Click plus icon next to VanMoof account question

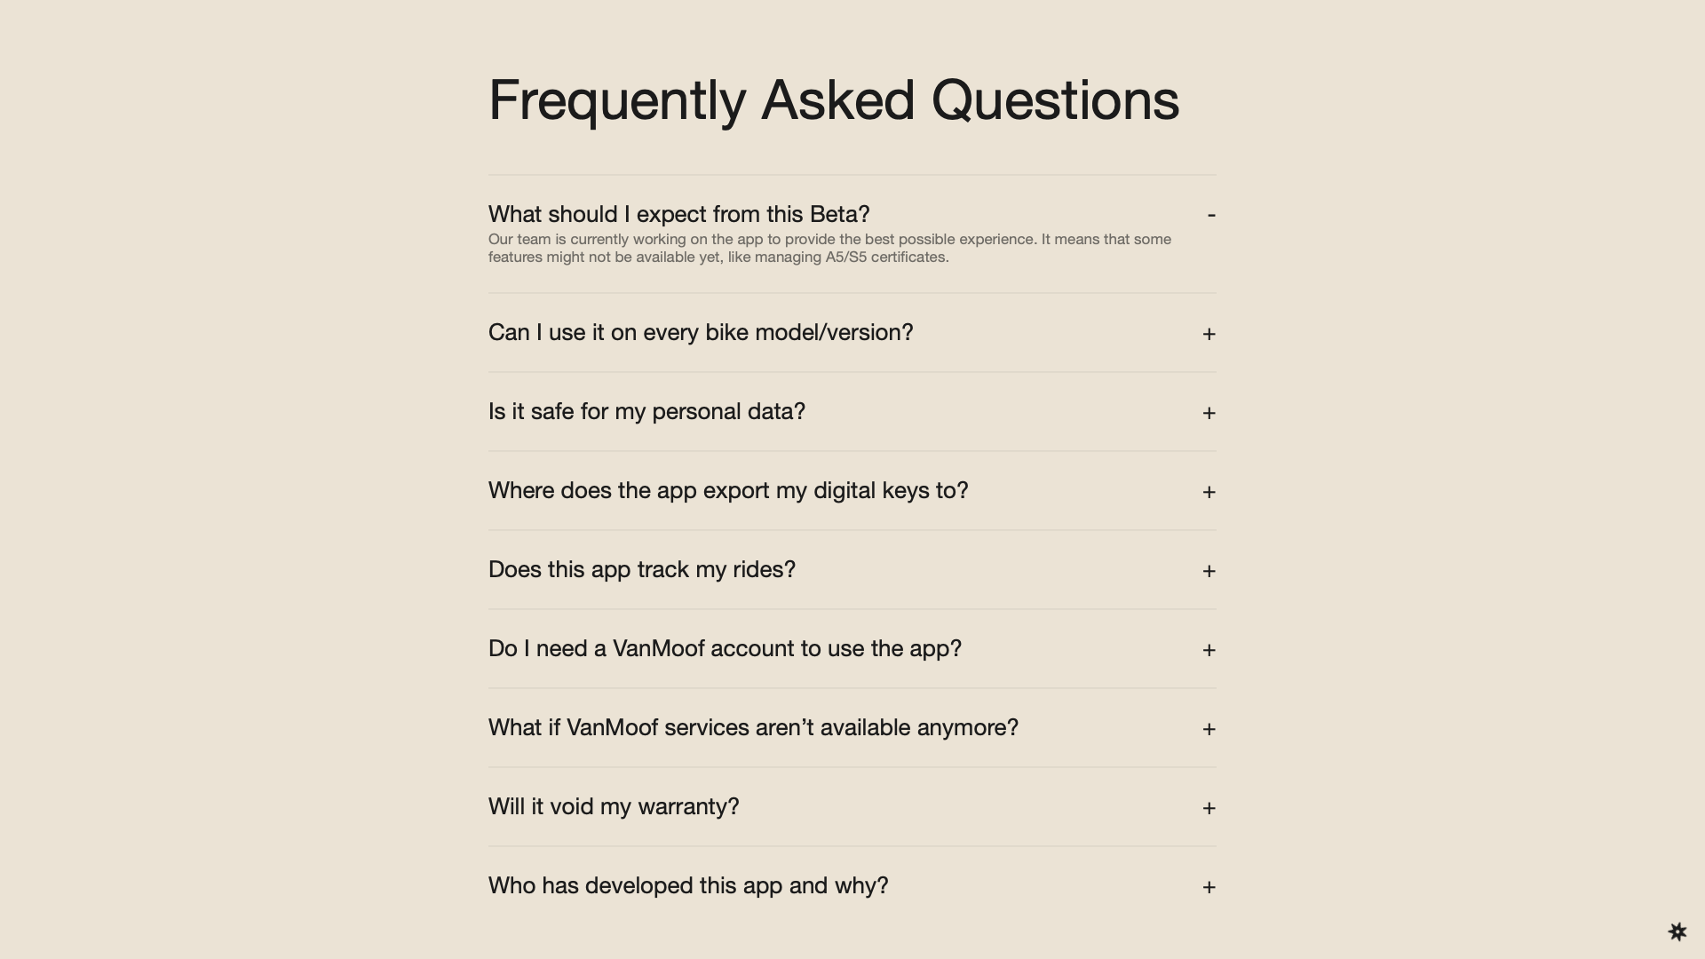pyautogui.click(x=1209, y=650)
